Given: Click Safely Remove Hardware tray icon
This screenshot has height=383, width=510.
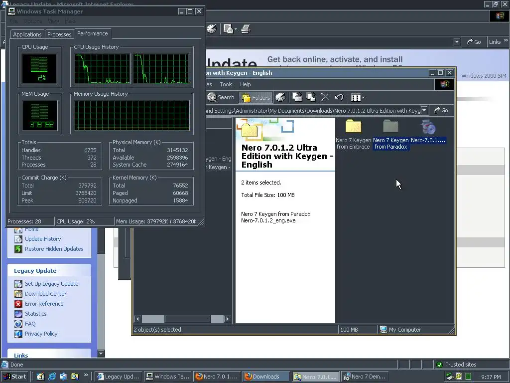Looking at the screenshot, I should [x=450, y=377].
